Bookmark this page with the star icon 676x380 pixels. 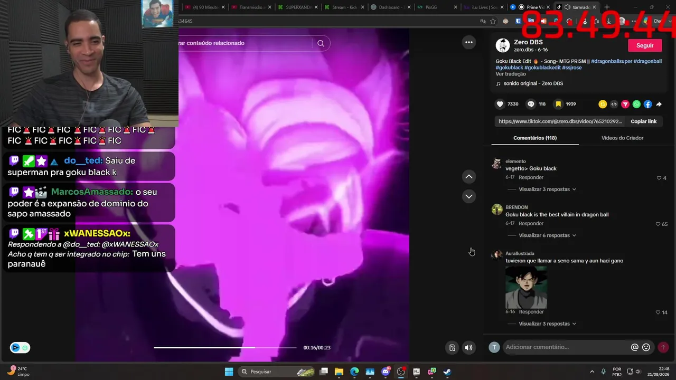click(493, 21)
